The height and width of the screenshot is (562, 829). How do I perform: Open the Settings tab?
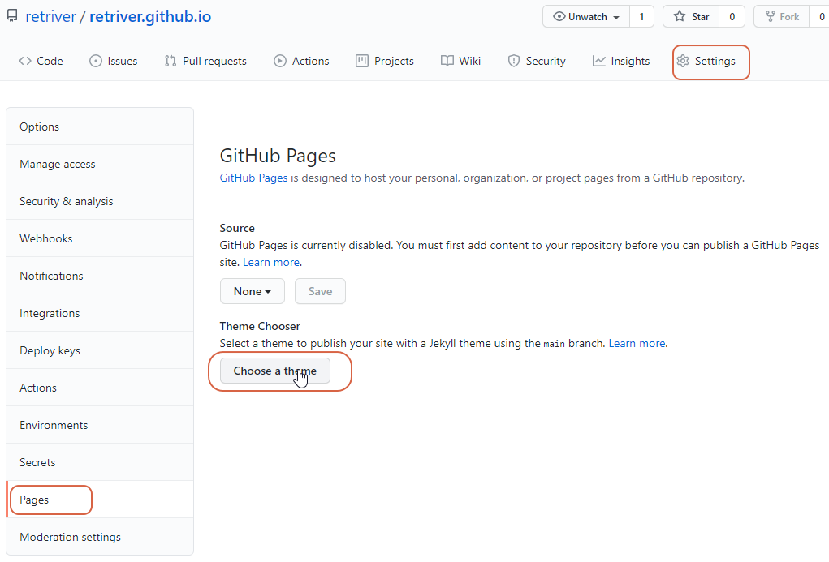pos(706,62)
